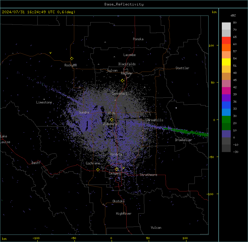This screenshot has width=248, height=242.
Task: Click the RockyMH label
Action: click(x=70, y=65)
